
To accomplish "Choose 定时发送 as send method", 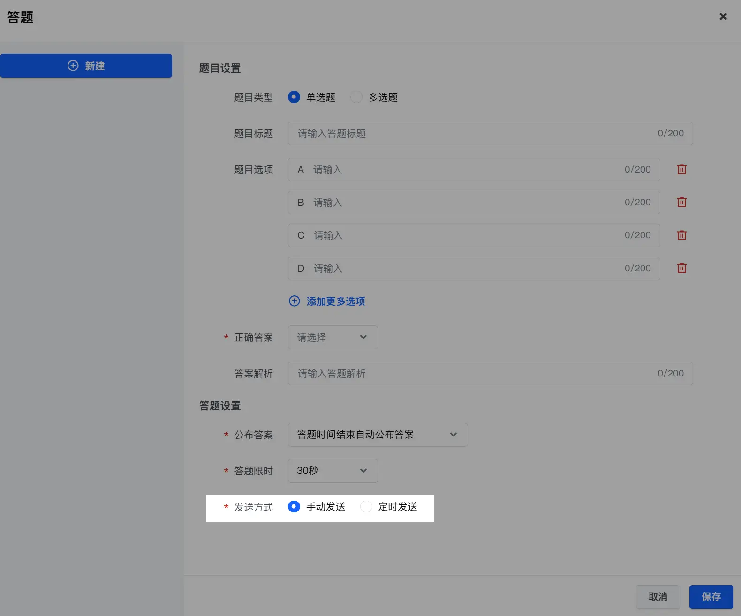I will (366, 507).
